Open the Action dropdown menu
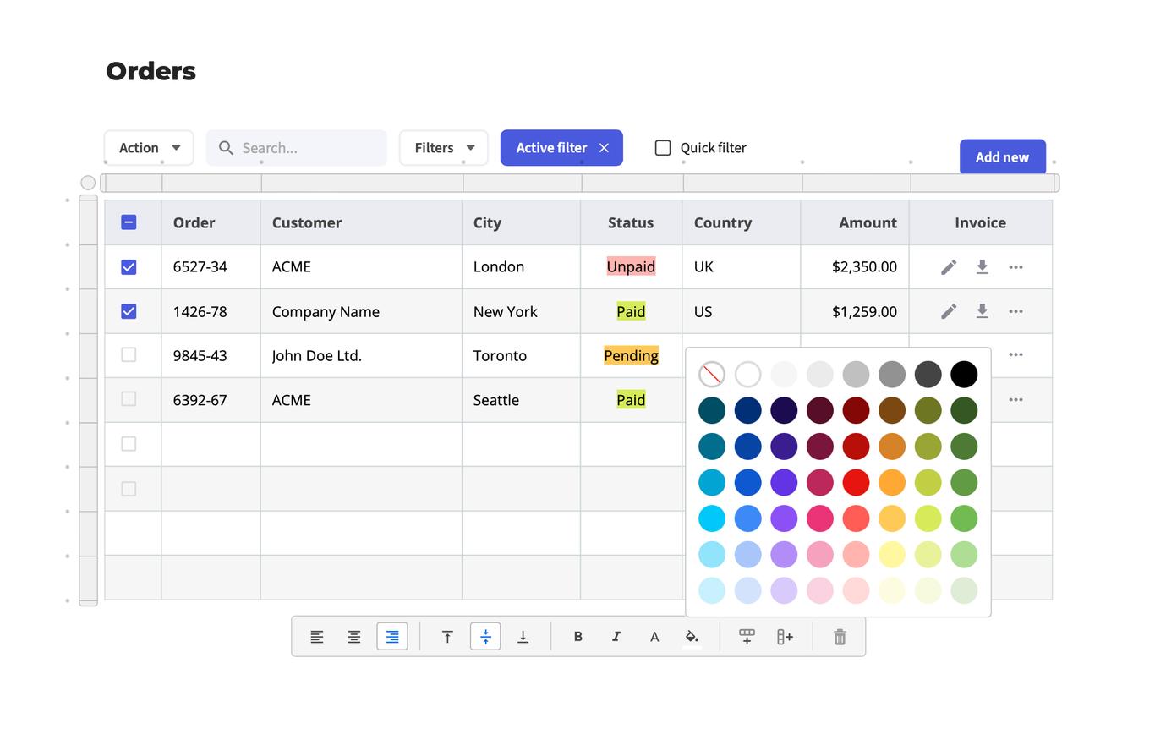Screen dimensions: 1155x751 (x=149, y=147)
